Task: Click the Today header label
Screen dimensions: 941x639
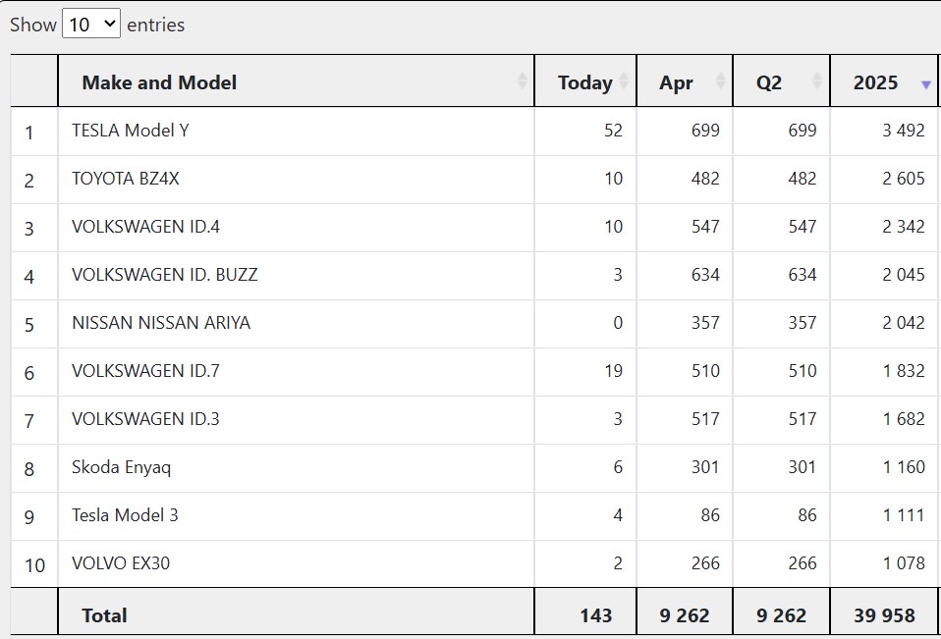Action: tap(585, 82)
